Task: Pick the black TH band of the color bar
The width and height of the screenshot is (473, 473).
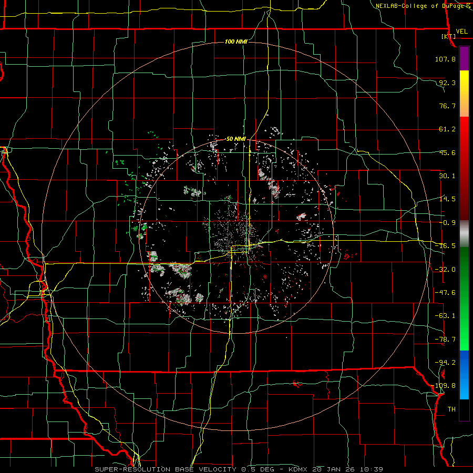Action: [464, 410]
